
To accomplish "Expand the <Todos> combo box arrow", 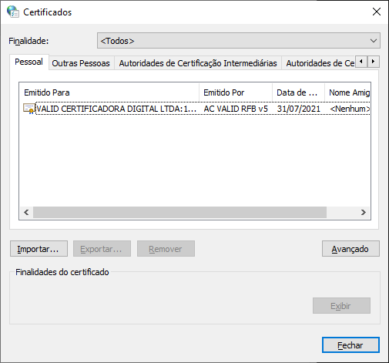I will coord(374,41).
